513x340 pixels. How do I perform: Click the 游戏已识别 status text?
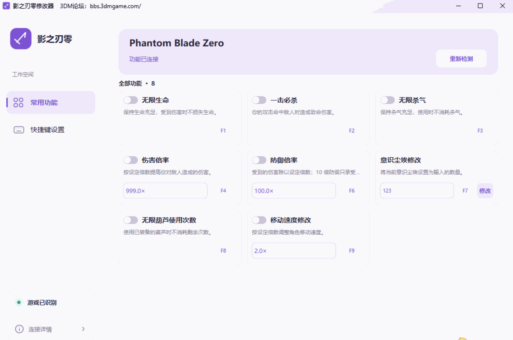[42, 302]
